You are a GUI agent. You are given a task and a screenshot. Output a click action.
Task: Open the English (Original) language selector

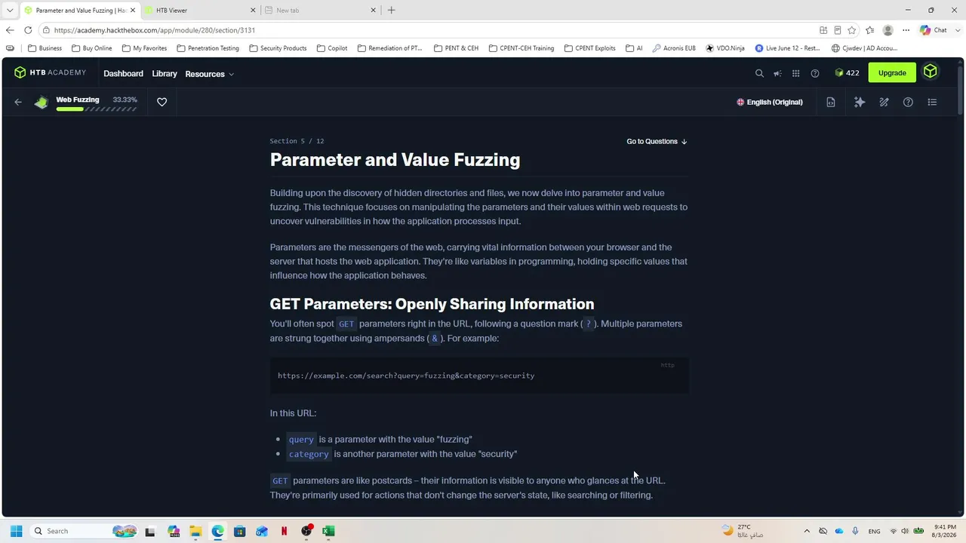tap(770, 102)
